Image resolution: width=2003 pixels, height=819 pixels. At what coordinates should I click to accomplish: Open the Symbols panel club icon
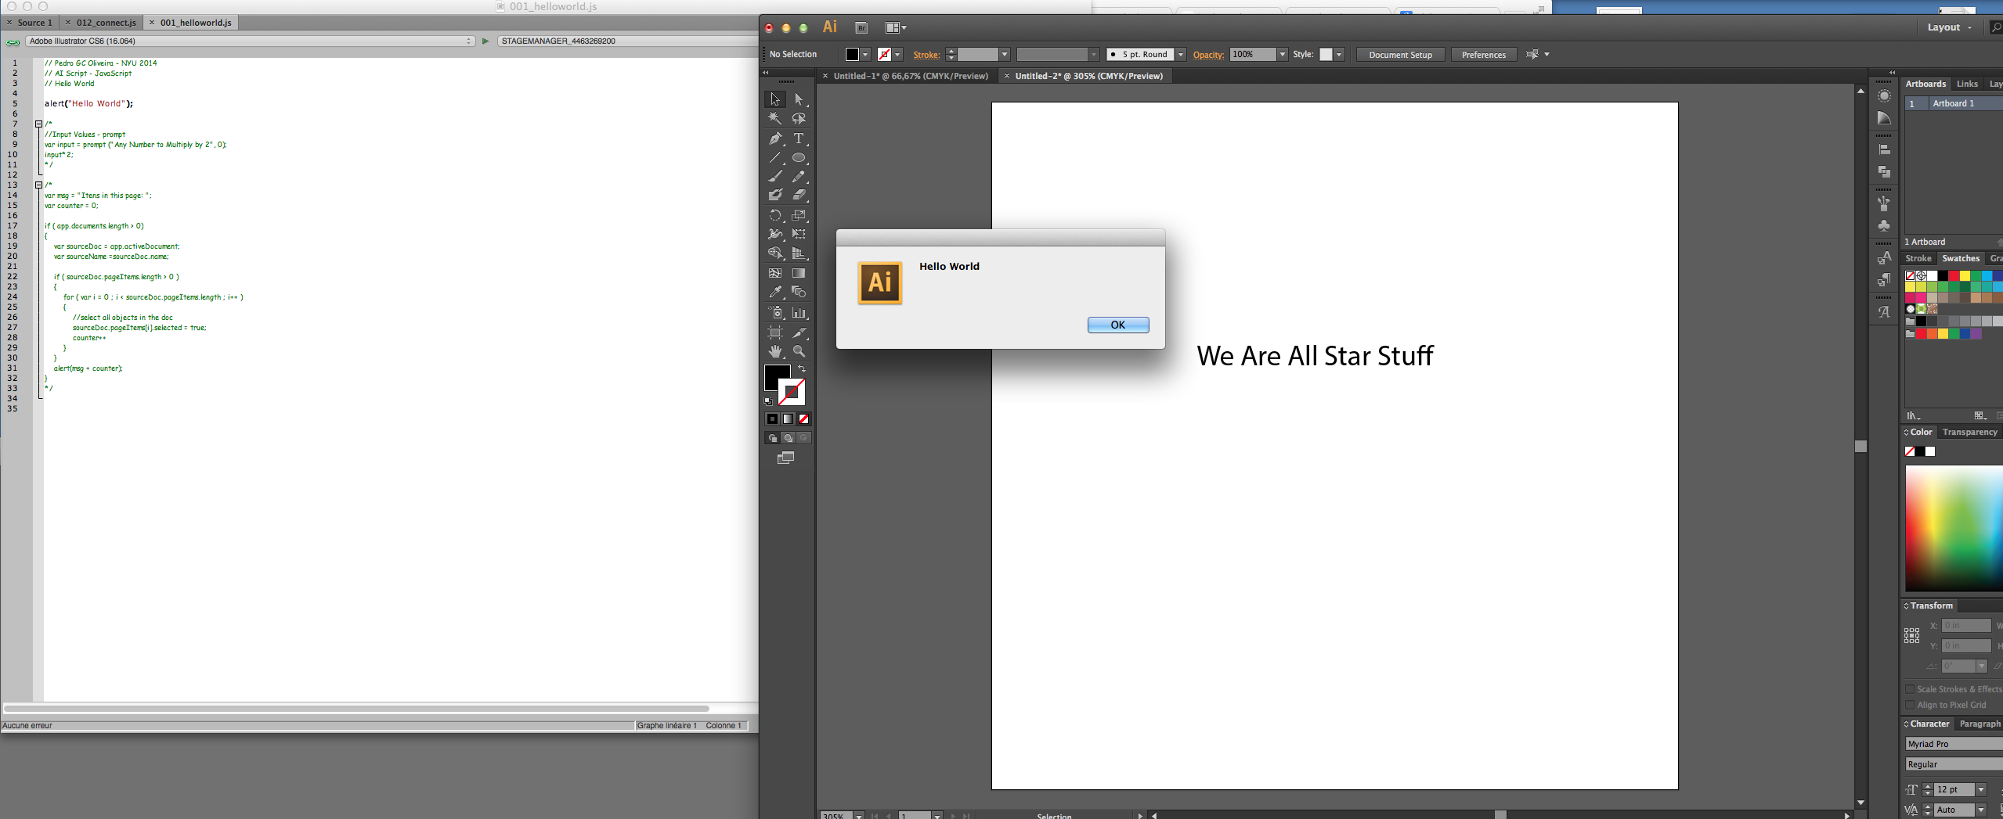[x=1884, y=225]
